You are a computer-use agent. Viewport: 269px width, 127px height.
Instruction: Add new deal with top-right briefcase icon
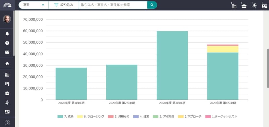coord(243,5)
